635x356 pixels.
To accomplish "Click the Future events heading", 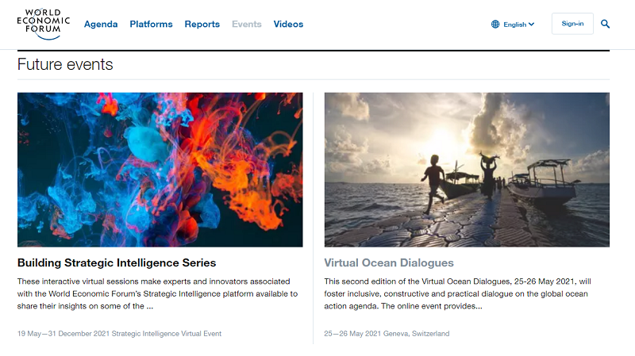I will tap(65, 65).
